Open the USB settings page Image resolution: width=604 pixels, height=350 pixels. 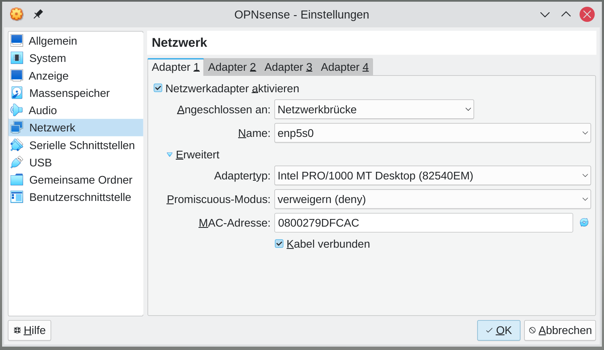[x=76, y=163]
